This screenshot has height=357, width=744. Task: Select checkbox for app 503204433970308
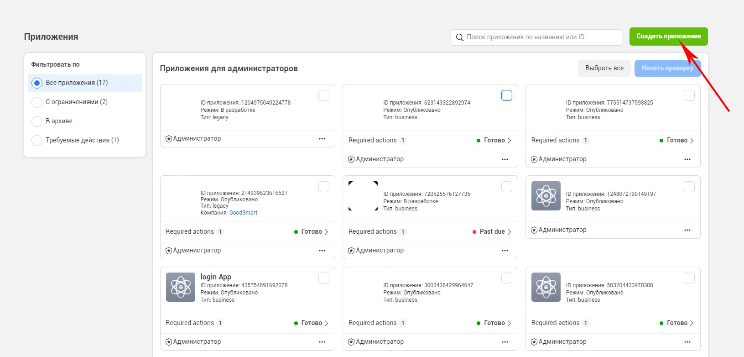tap(689, 278)
